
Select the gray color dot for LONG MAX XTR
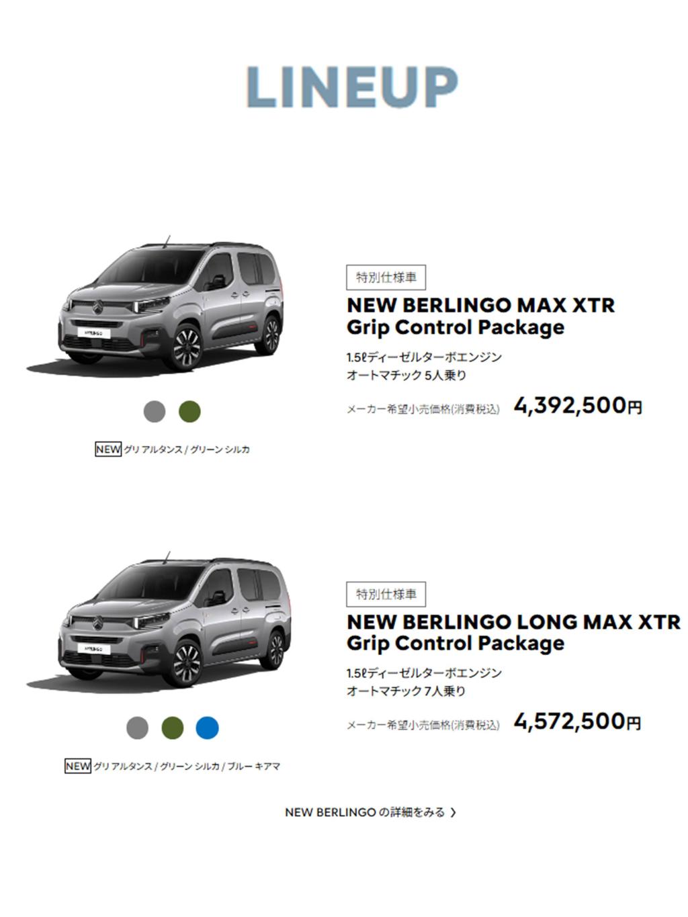pyautogui.click(x=137, y=726)
